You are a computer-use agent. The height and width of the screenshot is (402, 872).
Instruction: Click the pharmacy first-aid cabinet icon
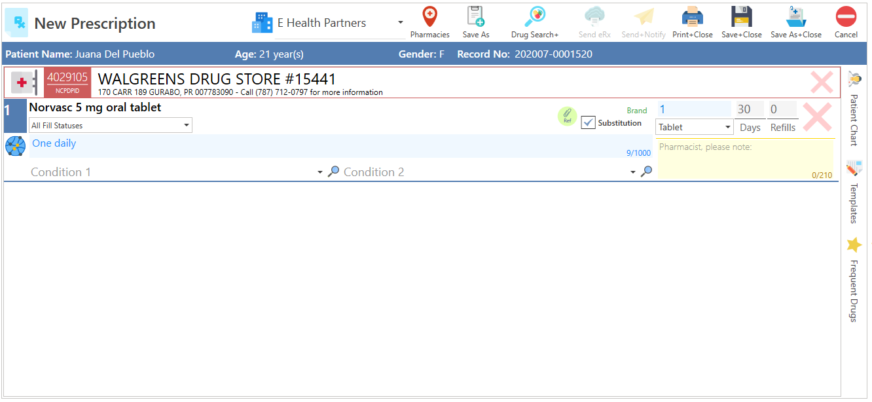pyautogui.click(x=25, y=83)
